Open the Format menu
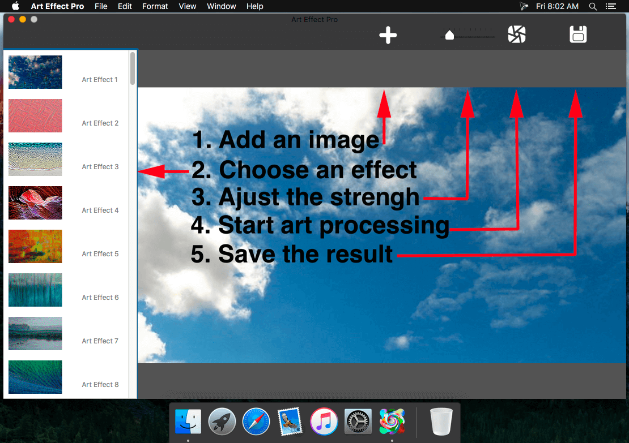Image resolution: width=629 pixels, height=443 pixels. tap(155, 6)
